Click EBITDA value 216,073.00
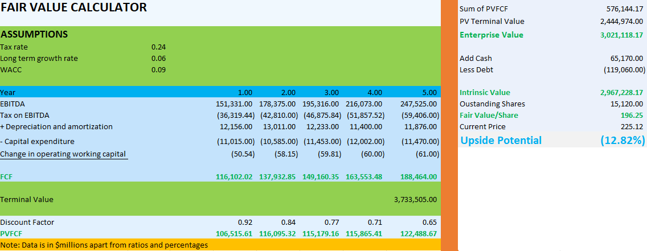 (x=365, y=104)
